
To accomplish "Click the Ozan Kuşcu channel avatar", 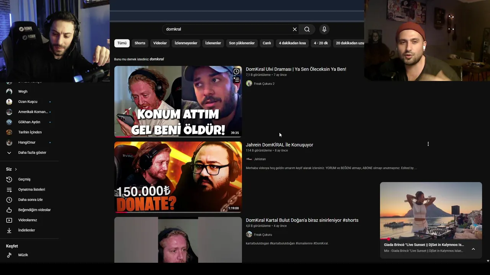I will tap(9, 102).
